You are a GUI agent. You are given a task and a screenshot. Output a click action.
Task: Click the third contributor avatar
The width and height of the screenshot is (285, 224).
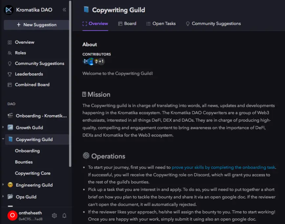tap(96, 61)
